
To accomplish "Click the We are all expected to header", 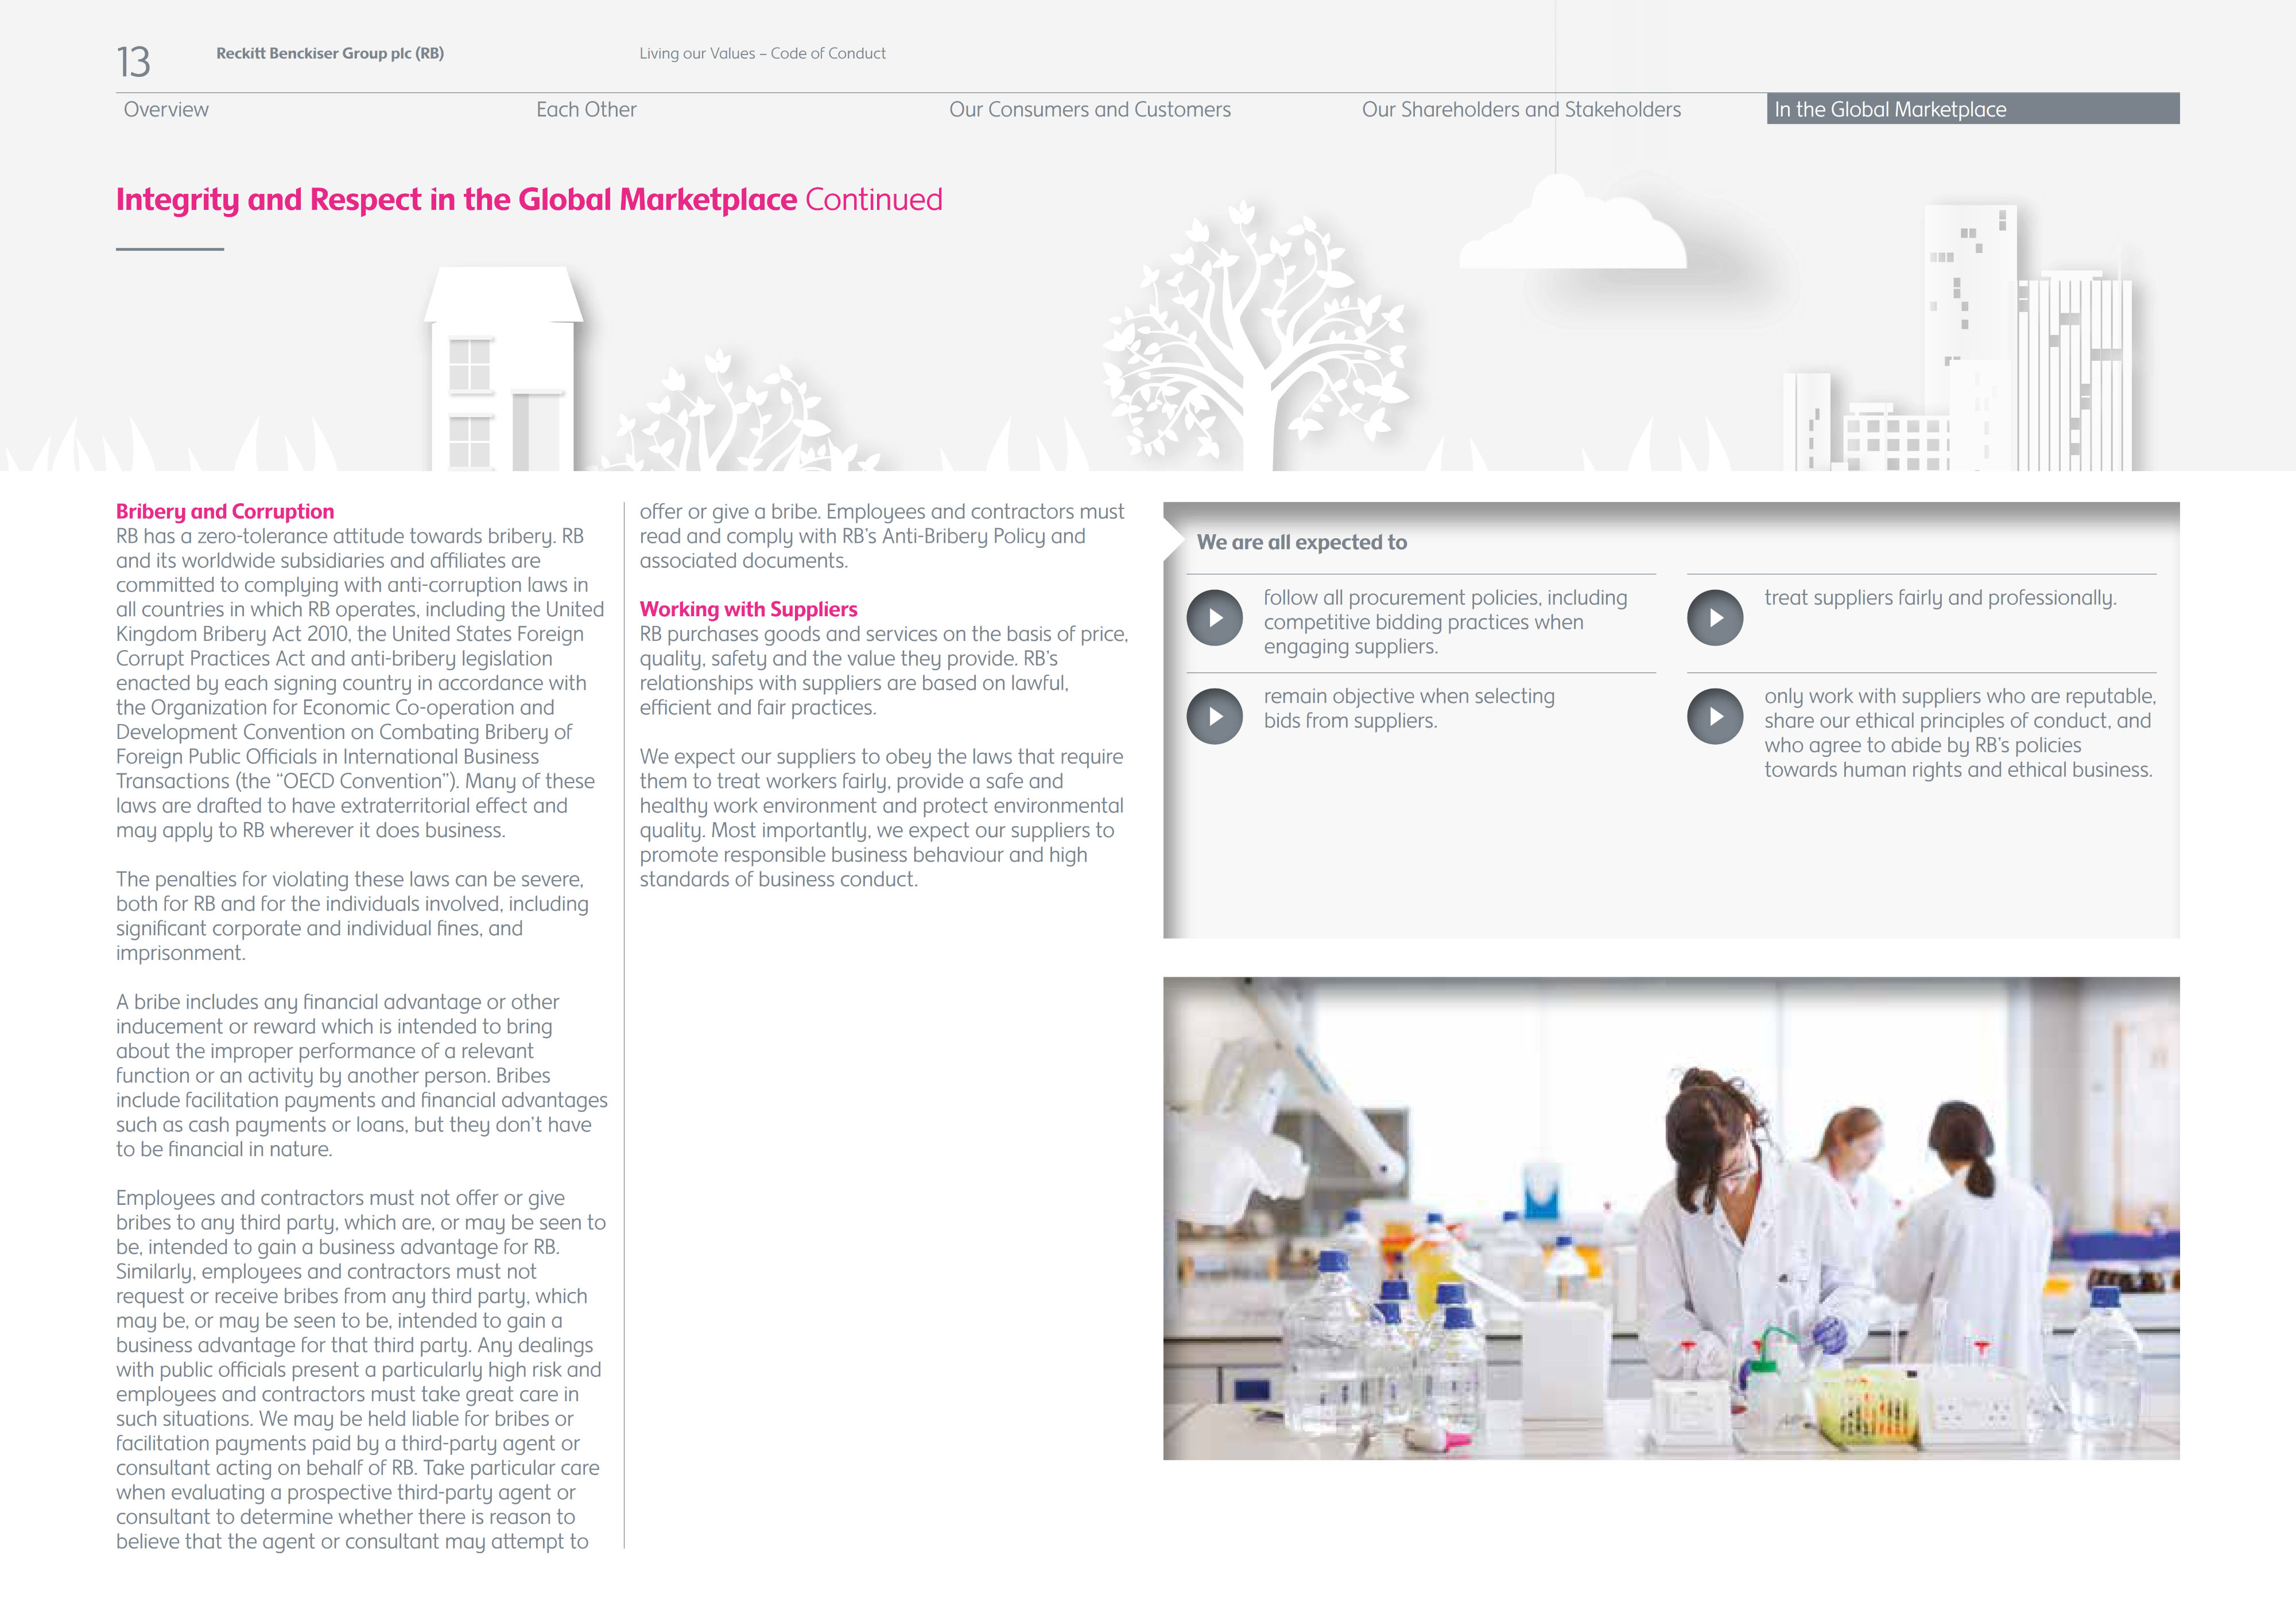I will tap(1301, 543).
